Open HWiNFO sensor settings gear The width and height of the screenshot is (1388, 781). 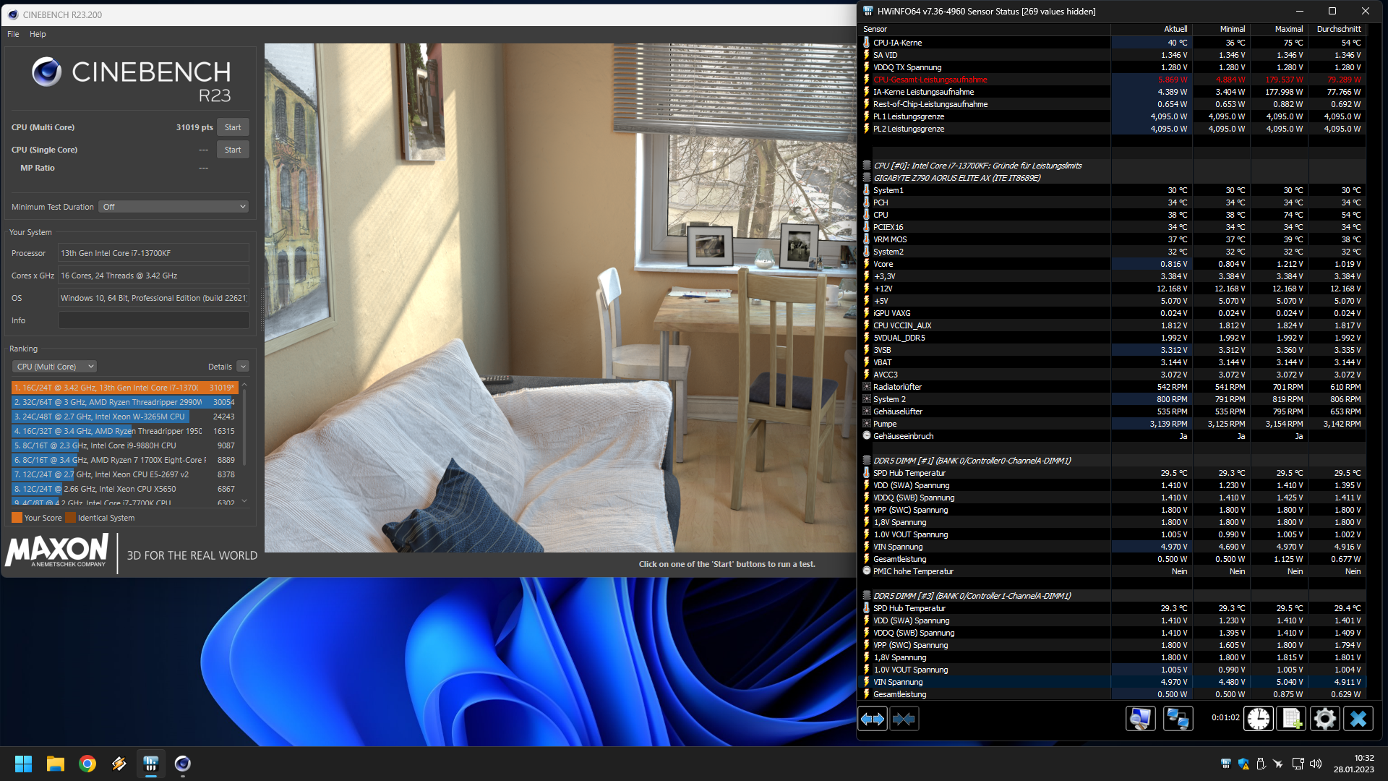1324,719
